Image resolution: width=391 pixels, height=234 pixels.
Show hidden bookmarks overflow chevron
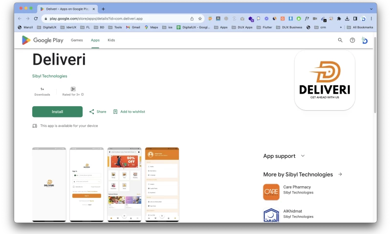click(x=341, y=27)
